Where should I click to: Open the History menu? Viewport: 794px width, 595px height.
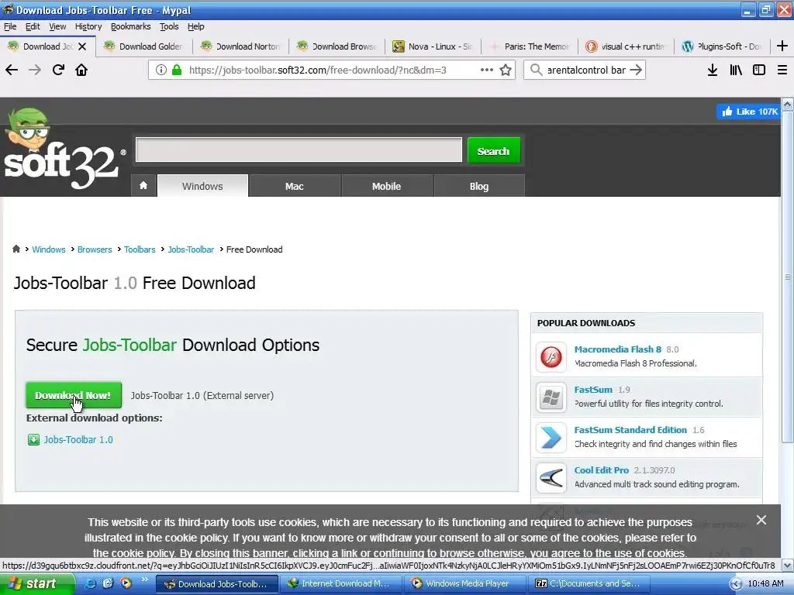[x=88, y=26]
